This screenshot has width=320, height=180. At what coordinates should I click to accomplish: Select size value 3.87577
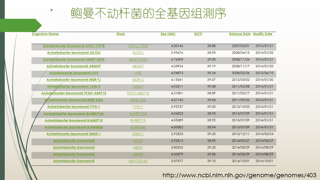click(x=177, y=161)
